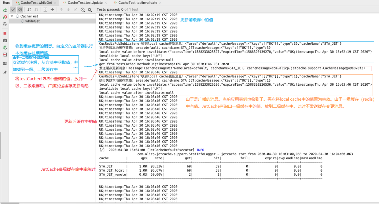Click the "invalidate local cache key" line in blue box
This screenshot has height=204, width=379.
click(x=131, y=56)
